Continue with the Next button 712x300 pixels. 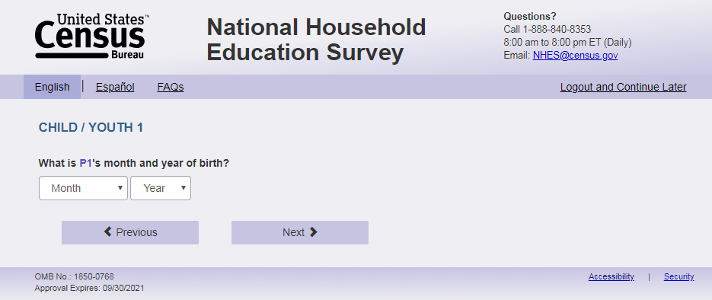click(300, 232)
